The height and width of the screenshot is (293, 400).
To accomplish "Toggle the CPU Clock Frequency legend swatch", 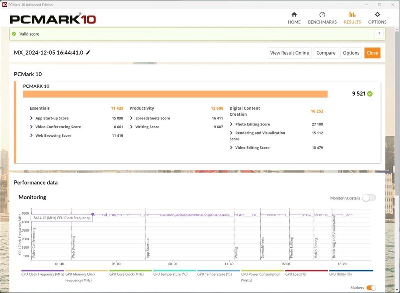I will (x=42, y=271).
